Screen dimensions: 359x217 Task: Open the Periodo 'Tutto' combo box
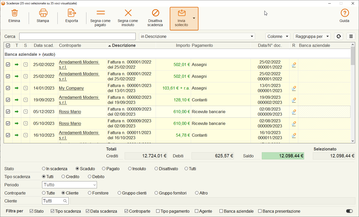pyautogui.click(x=69, y=185)
